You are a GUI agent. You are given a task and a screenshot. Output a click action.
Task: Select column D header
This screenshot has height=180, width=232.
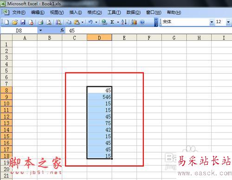(99, 38)
